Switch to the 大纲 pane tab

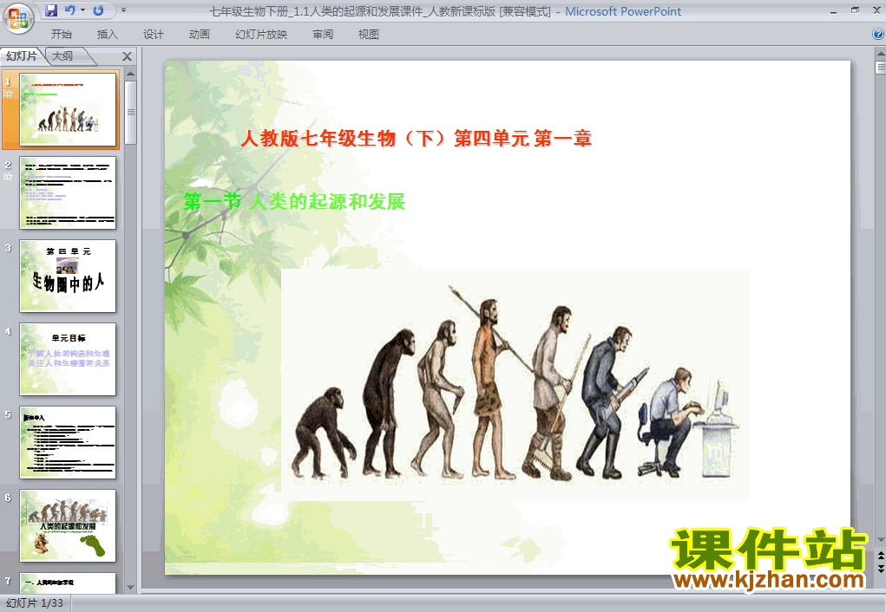62,55
